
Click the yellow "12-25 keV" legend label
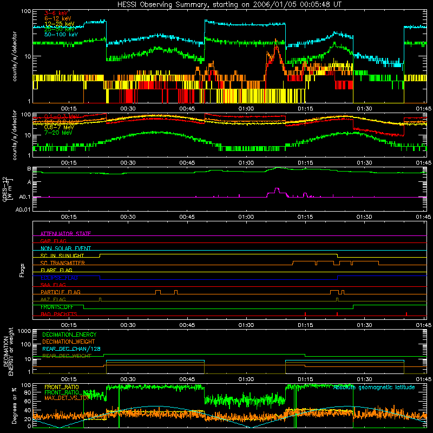[60, 24]
